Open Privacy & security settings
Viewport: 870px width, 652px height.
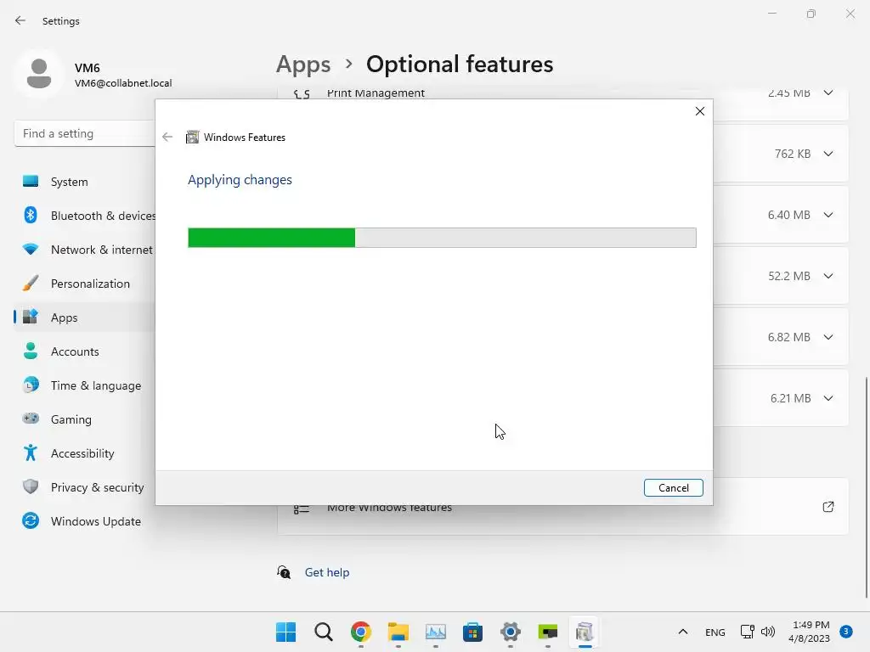[84, 487]
